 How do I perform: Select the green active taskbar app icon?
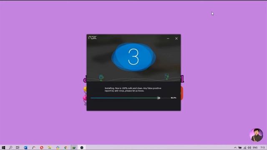(74, 147)
